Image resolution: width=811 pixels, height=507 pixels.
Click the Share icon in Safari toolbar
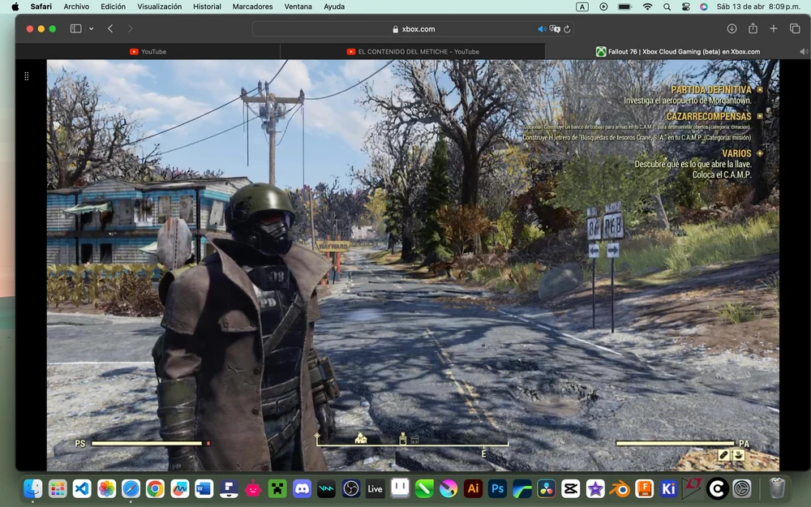[x=753, y=28]
